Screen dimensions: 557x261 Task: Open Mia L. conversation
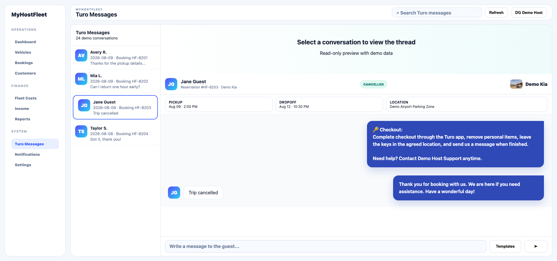point(115,81)
